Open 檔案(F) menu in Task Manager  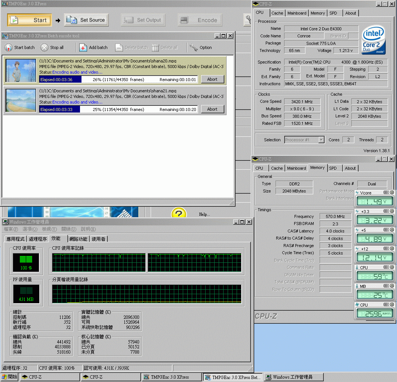(11, 229)
